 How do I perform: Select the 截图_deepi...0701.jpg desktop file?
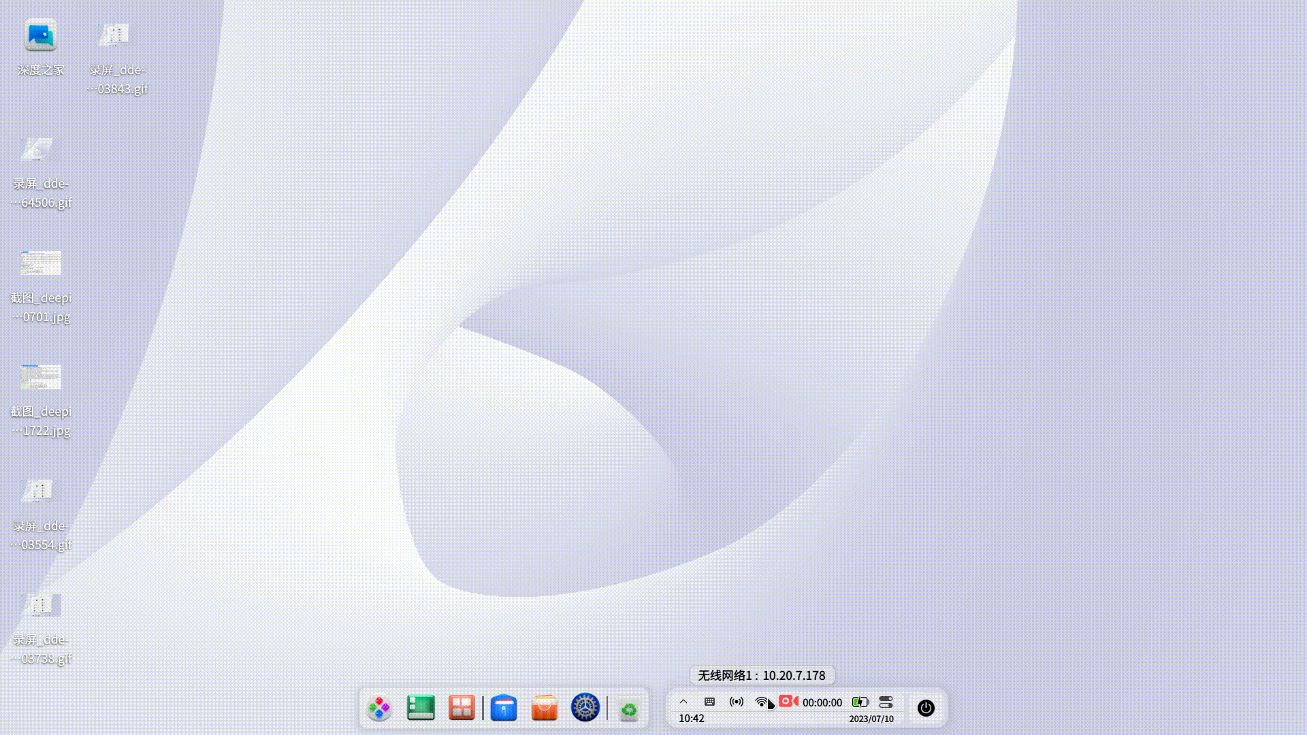pos(39,264)
